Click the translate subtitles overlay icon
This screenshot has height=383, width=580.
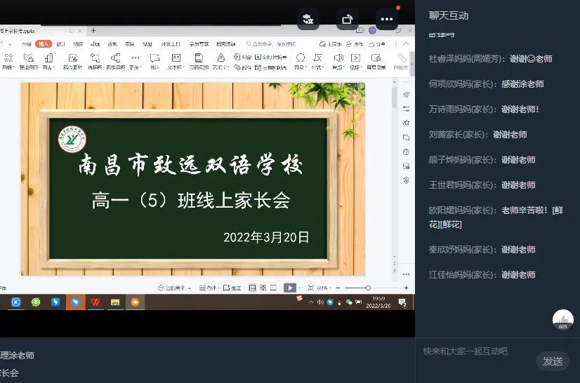[x=307, y=20]
